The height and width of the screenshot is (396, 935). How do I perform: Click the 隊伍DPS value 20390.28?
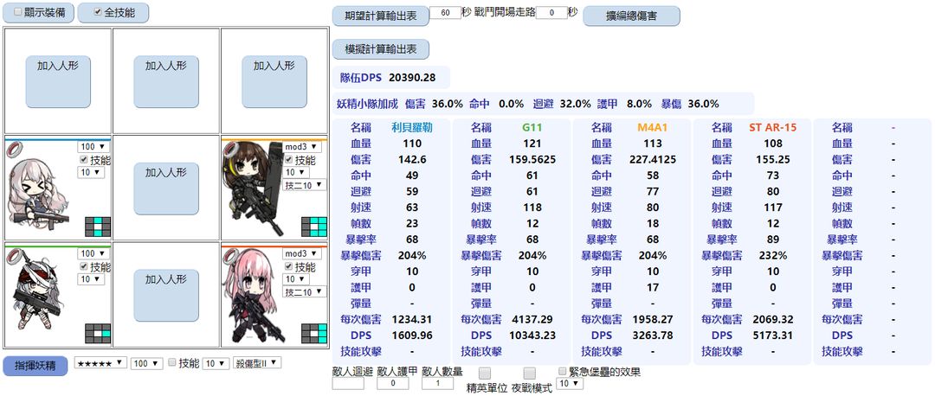coord(412,78)
